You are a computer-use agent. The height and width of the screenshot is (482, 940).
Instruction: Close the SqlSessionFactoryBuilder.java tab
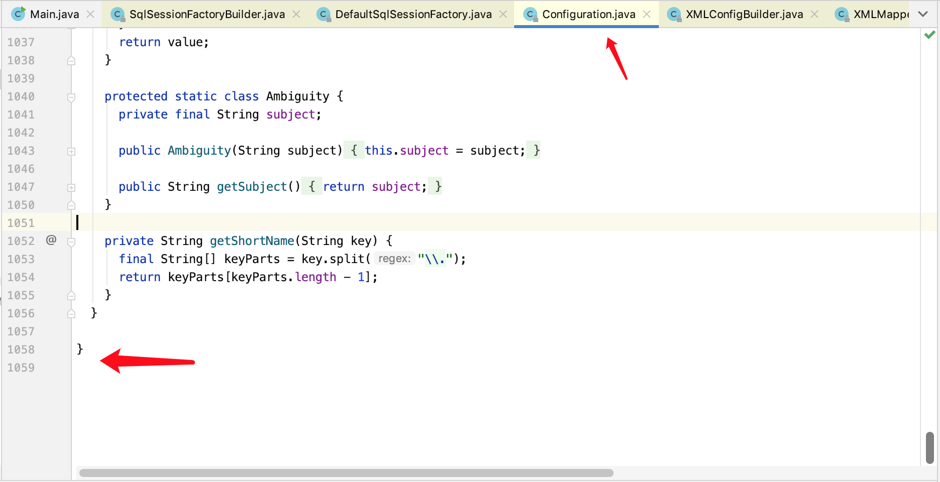[x=296, y=14]
